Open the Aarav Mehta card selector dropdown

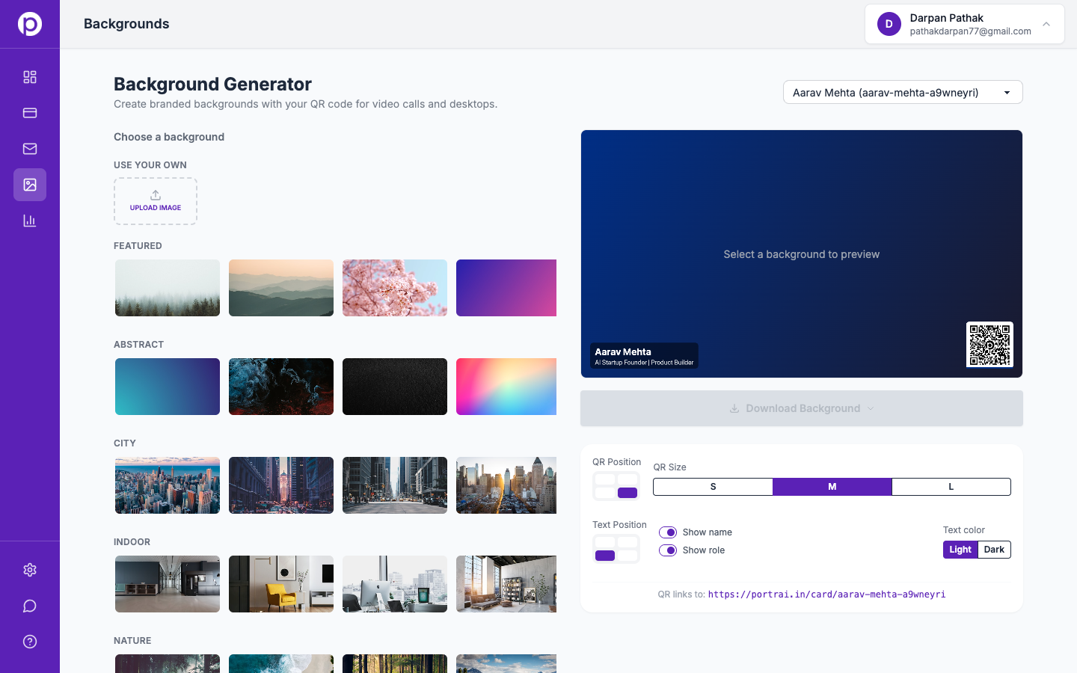point(903,92)
